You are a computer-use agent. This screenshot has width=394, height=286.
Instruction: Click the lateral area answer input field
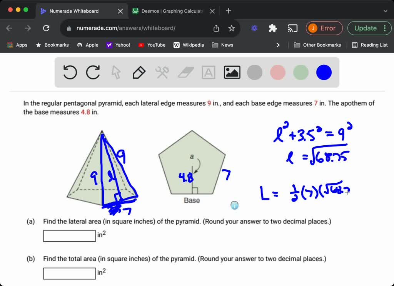[69, 236]
